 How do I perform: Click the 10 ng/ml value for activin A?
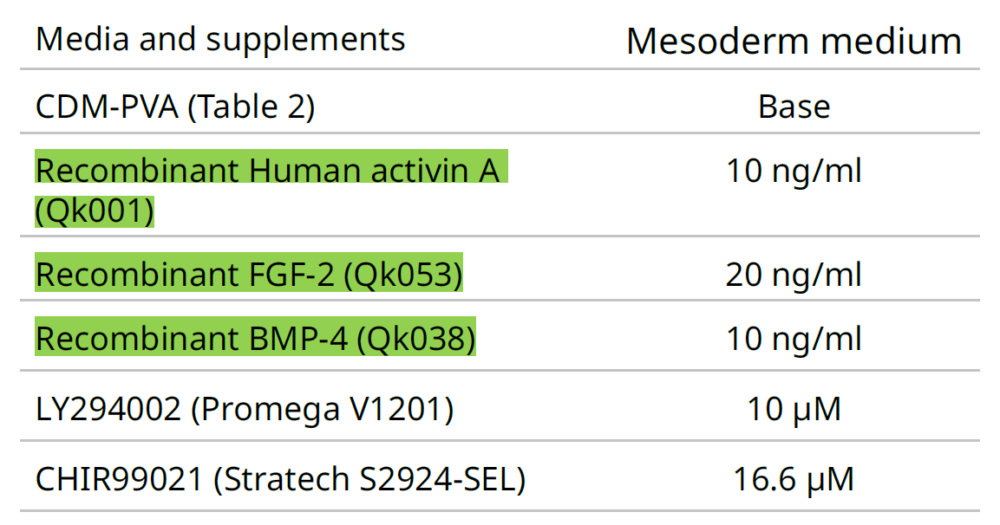point(794,171)
